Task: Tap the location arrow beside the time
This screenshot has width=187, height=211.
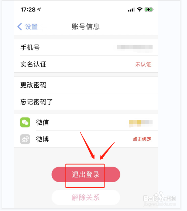Action: point(39,9)
